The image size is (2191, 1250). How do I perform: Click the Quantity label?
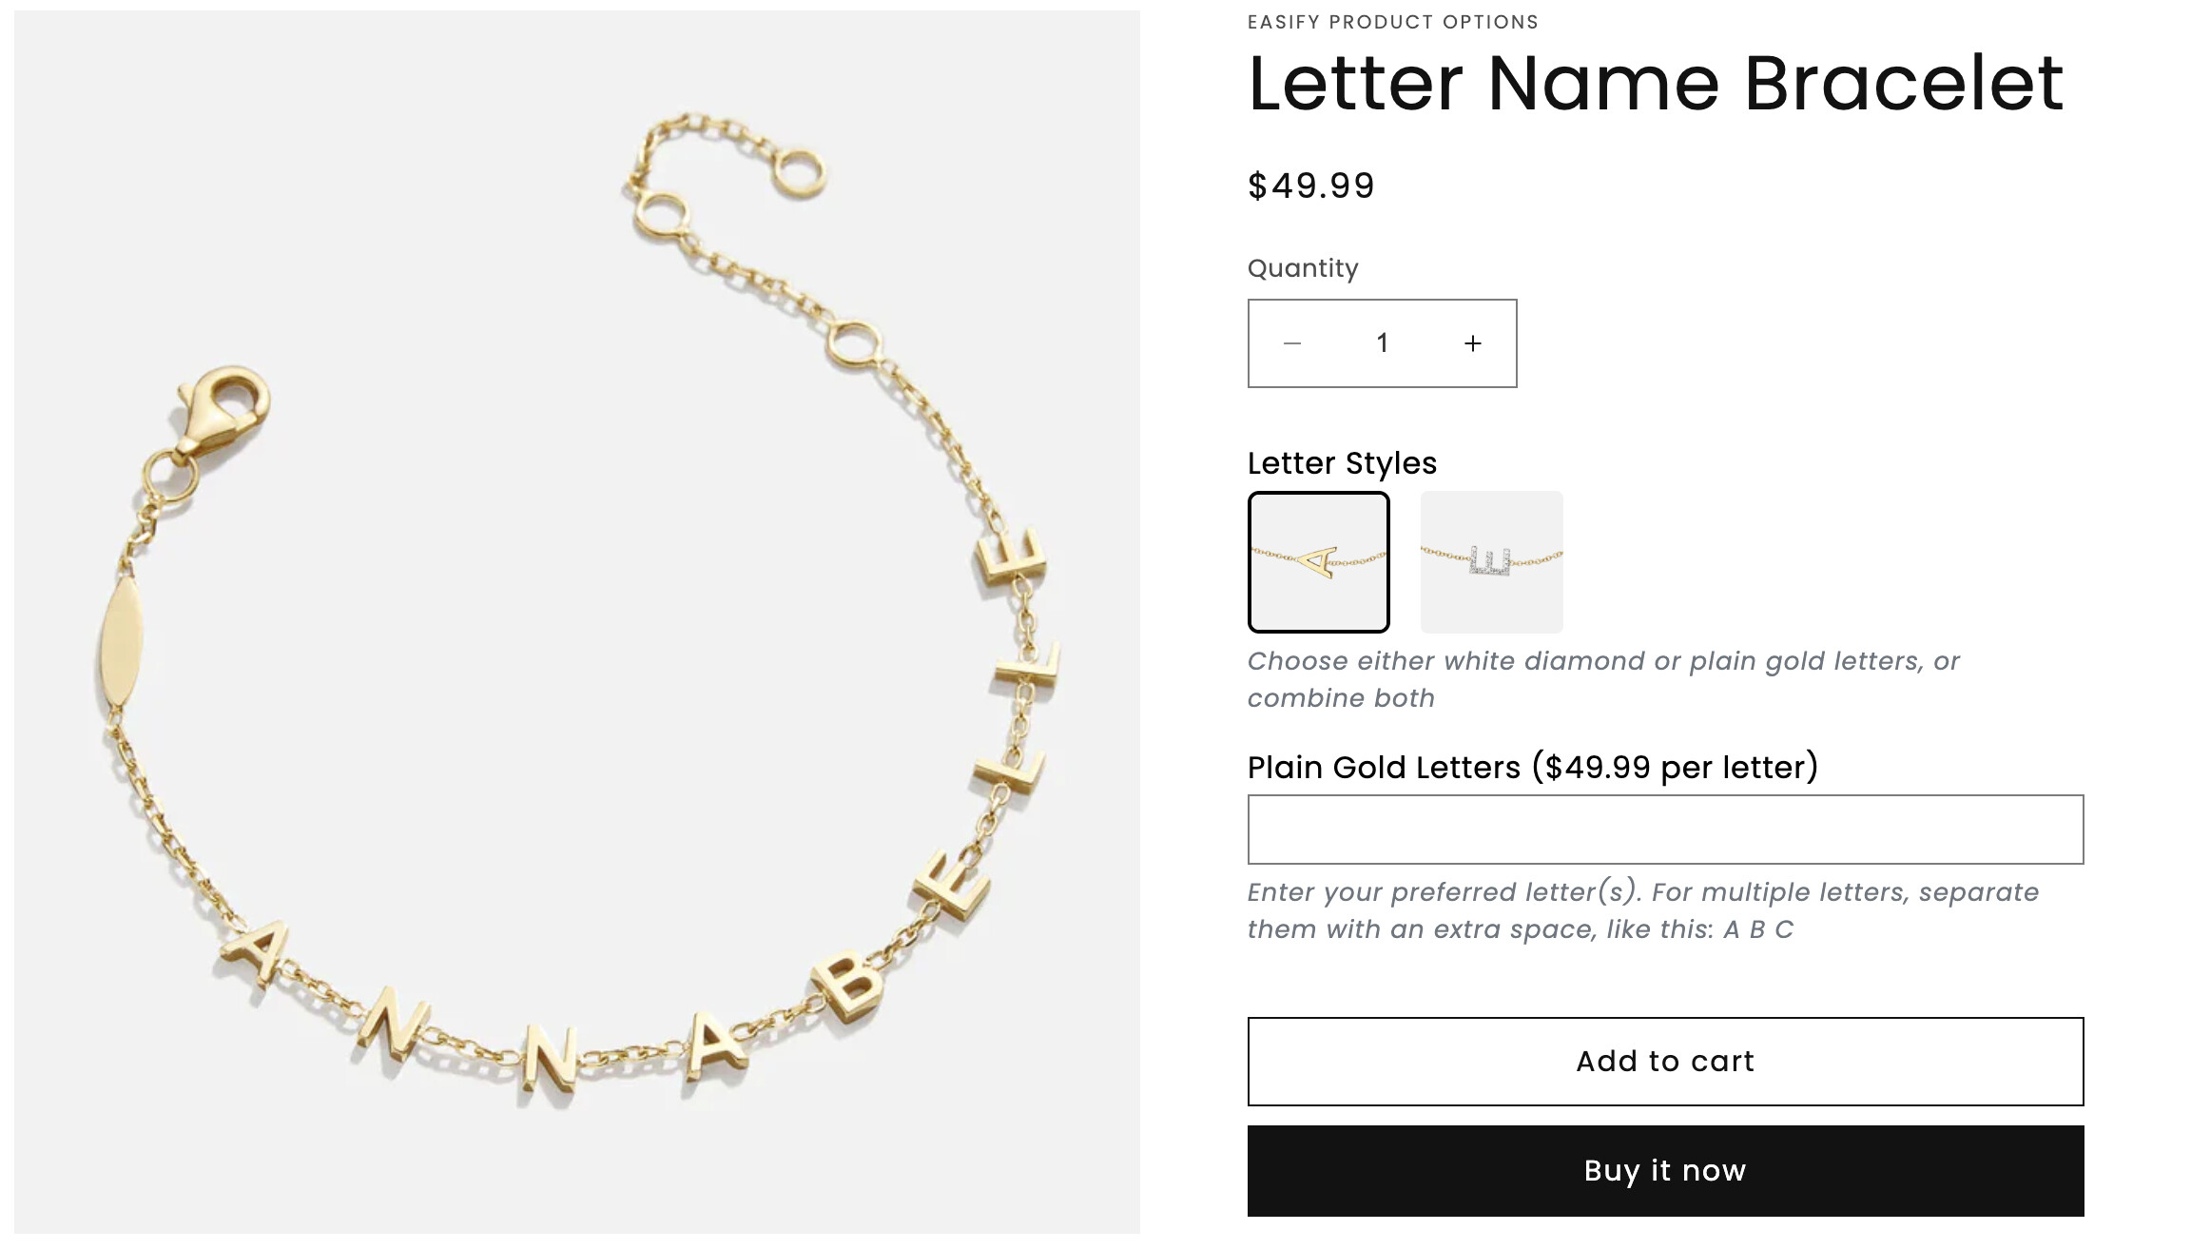tap(1302, 268)
